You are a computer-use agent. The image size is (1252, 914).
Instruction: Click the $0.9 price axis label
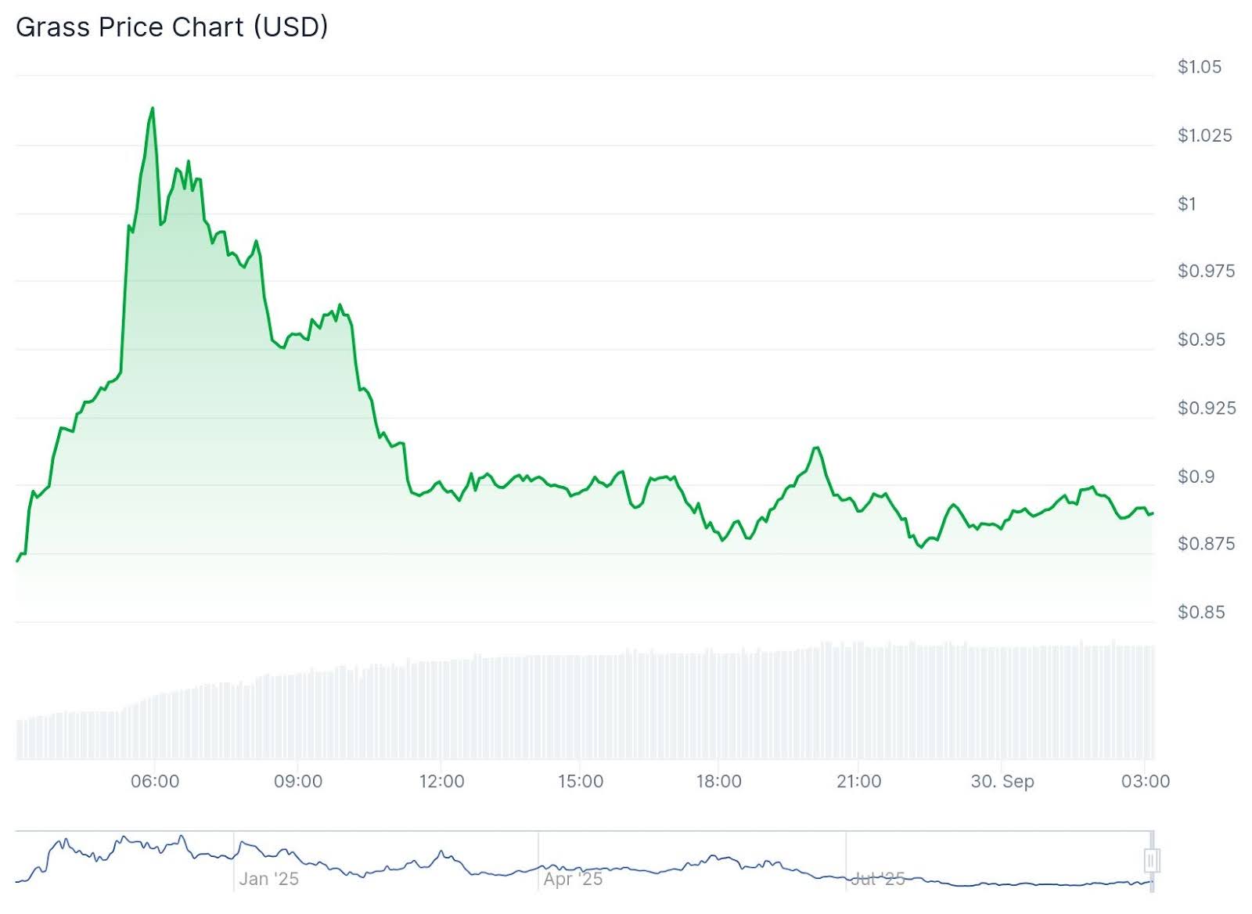pyautogui.click(x=1196, y=477)
